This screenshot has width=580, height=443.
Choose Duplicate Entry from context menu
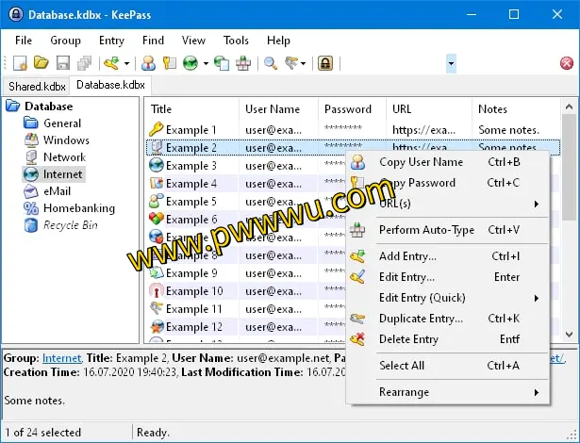(x=421, y=319)
